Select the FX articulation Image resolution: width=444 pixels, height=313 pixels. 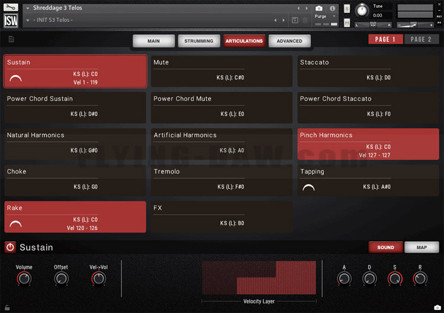click(221, 217)
